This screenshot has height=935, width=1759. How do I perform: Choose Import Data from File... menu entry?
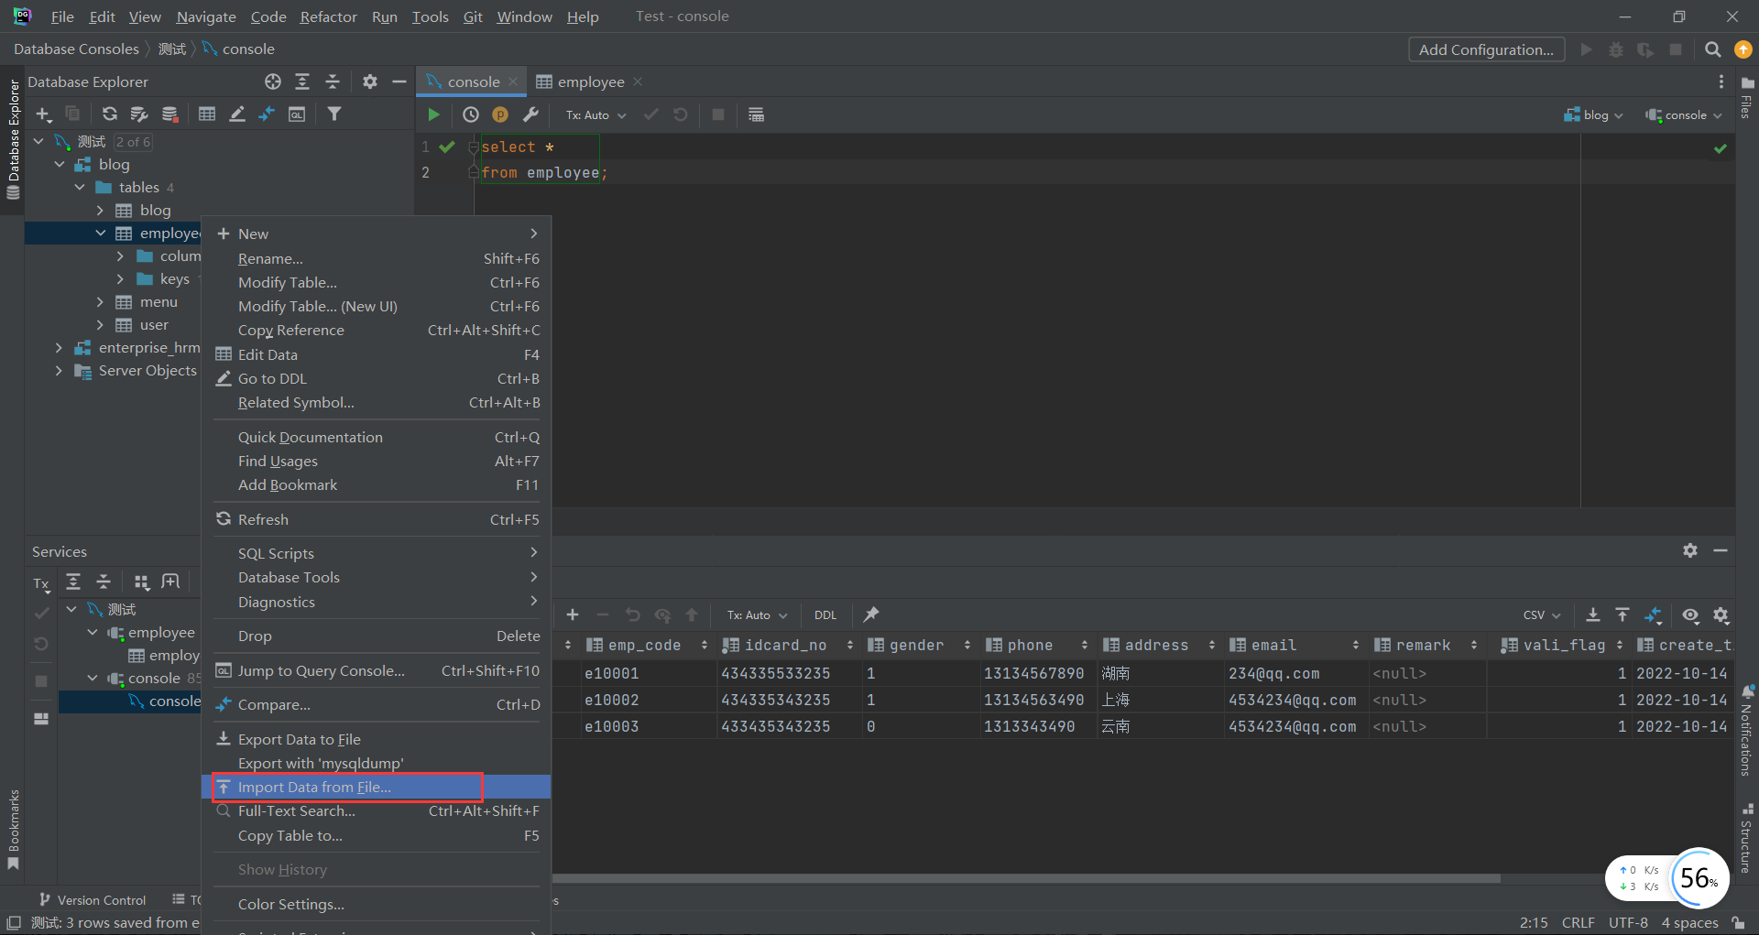point(376,787)
